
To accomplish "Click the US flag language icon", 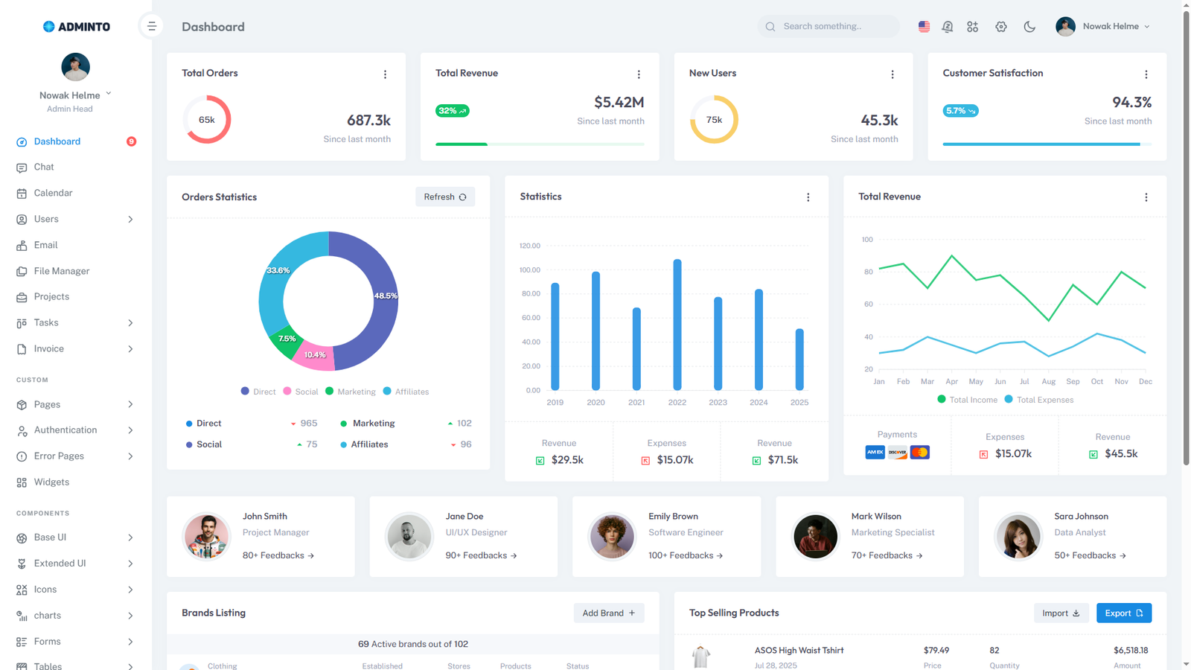I will tap(924, 27).
